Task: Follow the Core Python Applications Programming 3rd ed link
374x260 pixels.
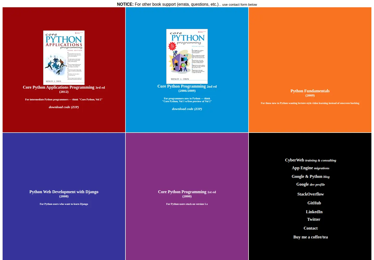Action: click(64, 87)
